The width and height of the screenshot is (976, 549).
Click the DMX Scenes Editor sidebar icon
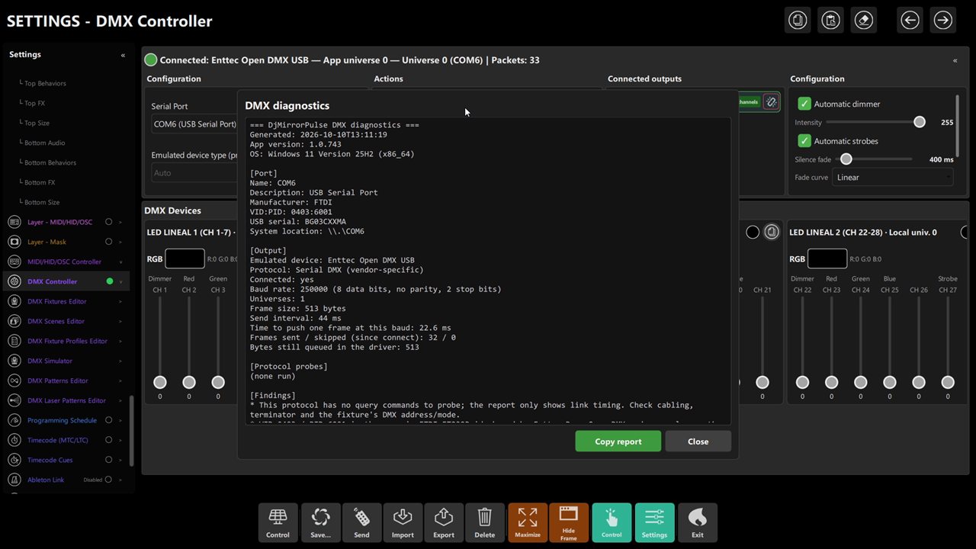point(14,321)
